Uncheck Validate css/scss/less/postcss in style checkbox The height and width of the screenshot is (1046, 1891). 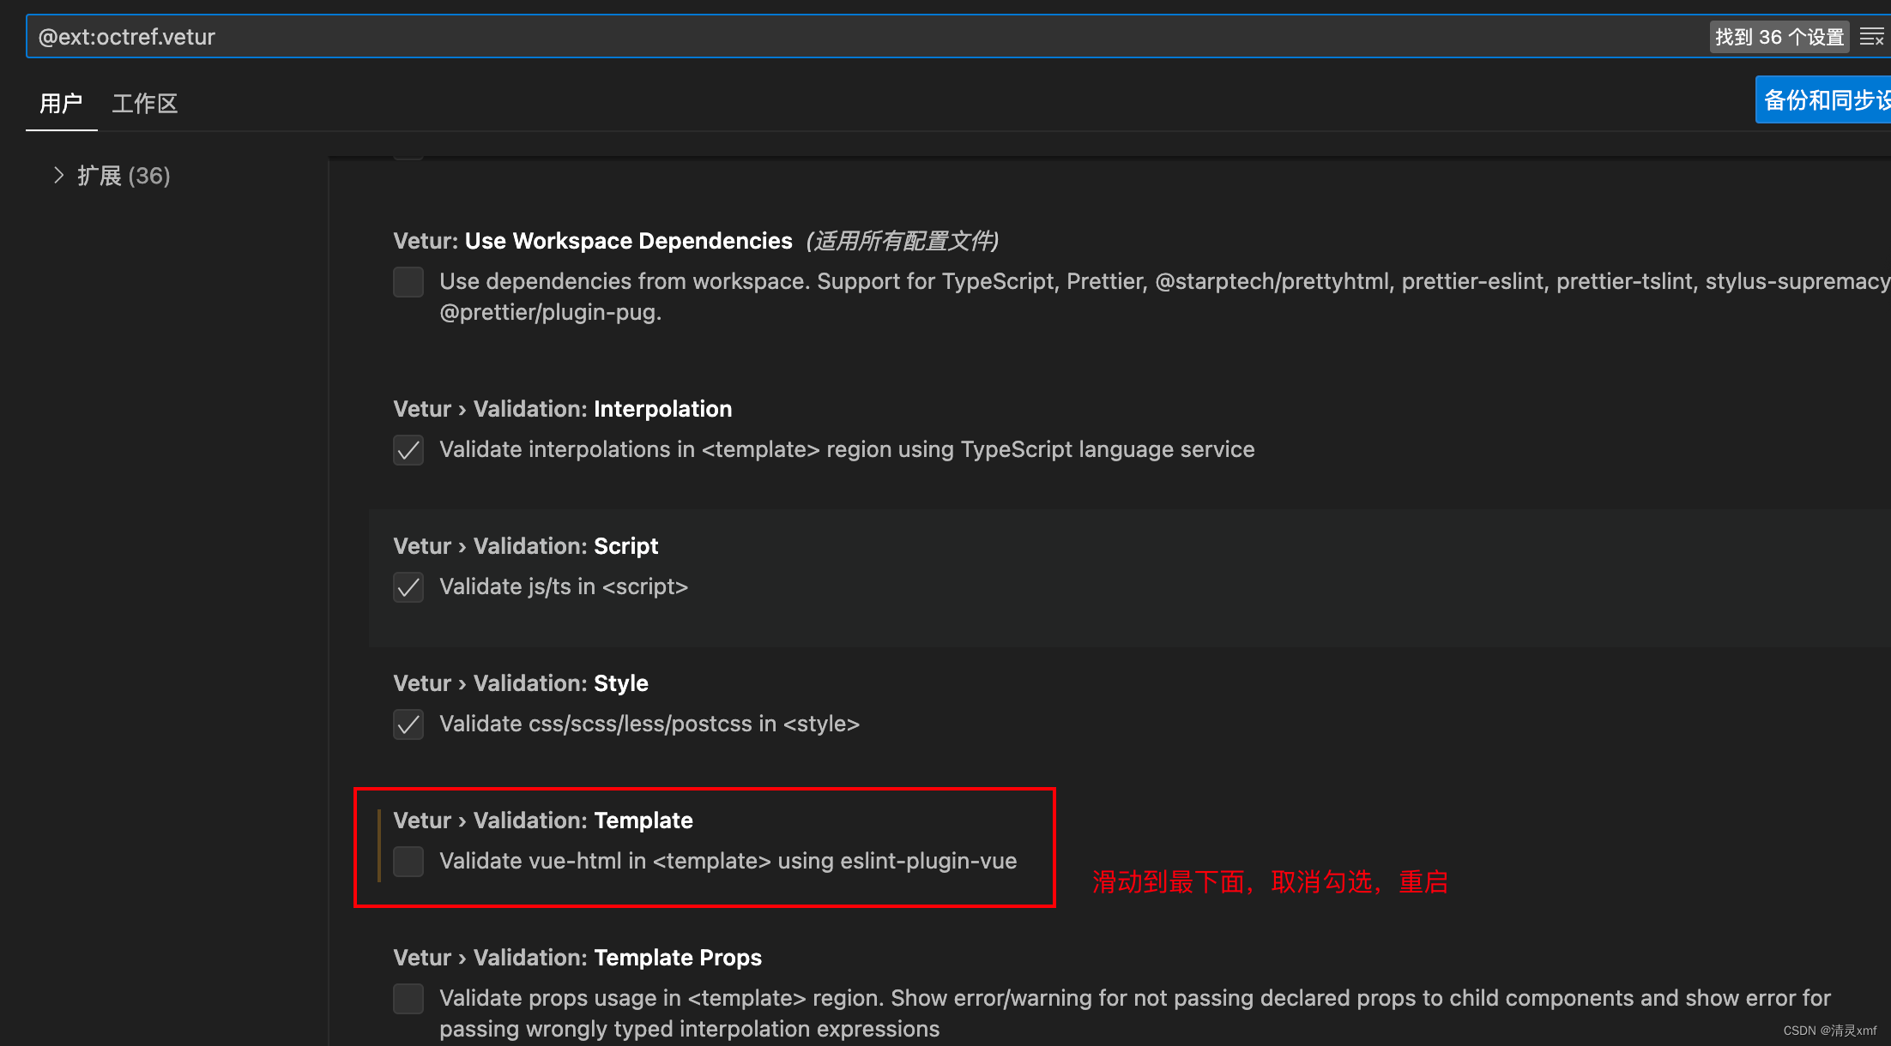[x=408, y=724]
